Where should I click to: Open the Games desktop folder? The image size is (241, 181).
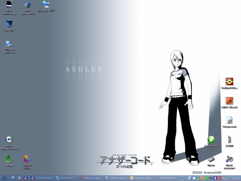[x=9, y=161]
